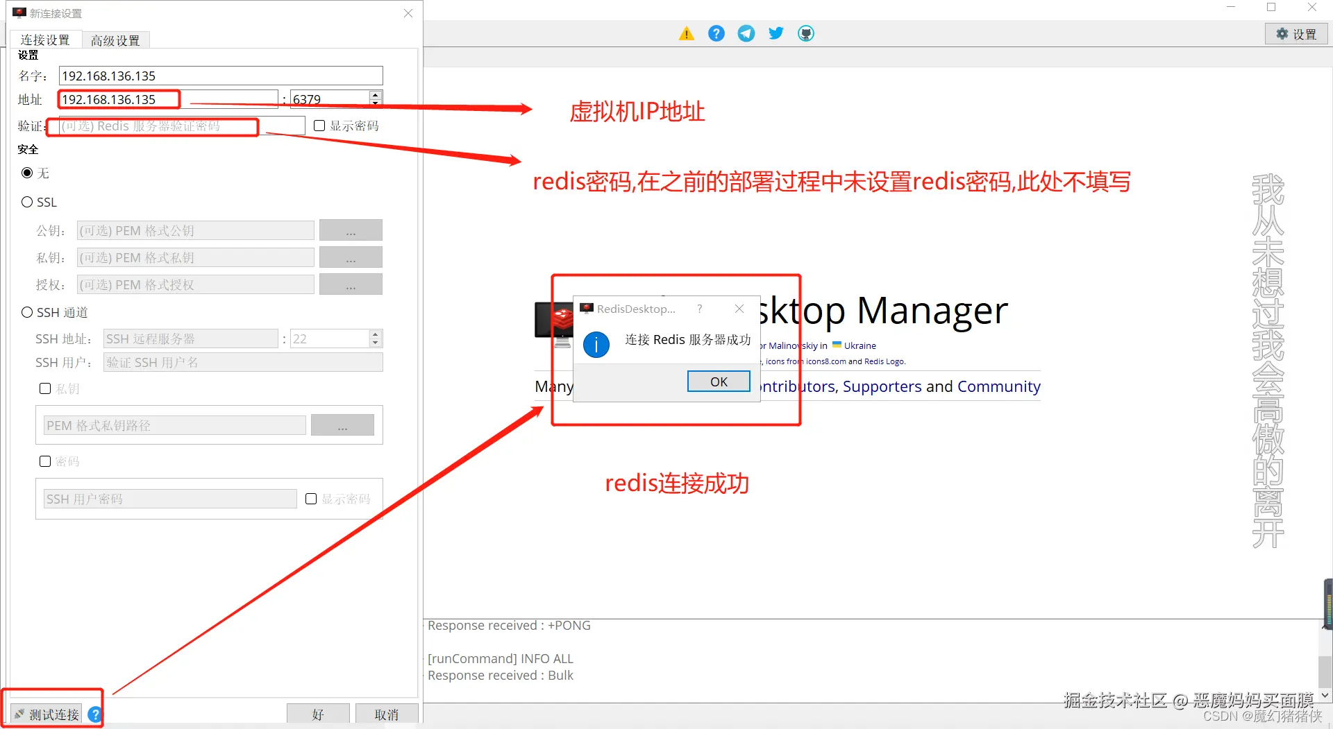Image resolution: width=1333 pixels, height=729 pixels.
Task: Select the SSL security radio button
Action: tap(27, 202)
